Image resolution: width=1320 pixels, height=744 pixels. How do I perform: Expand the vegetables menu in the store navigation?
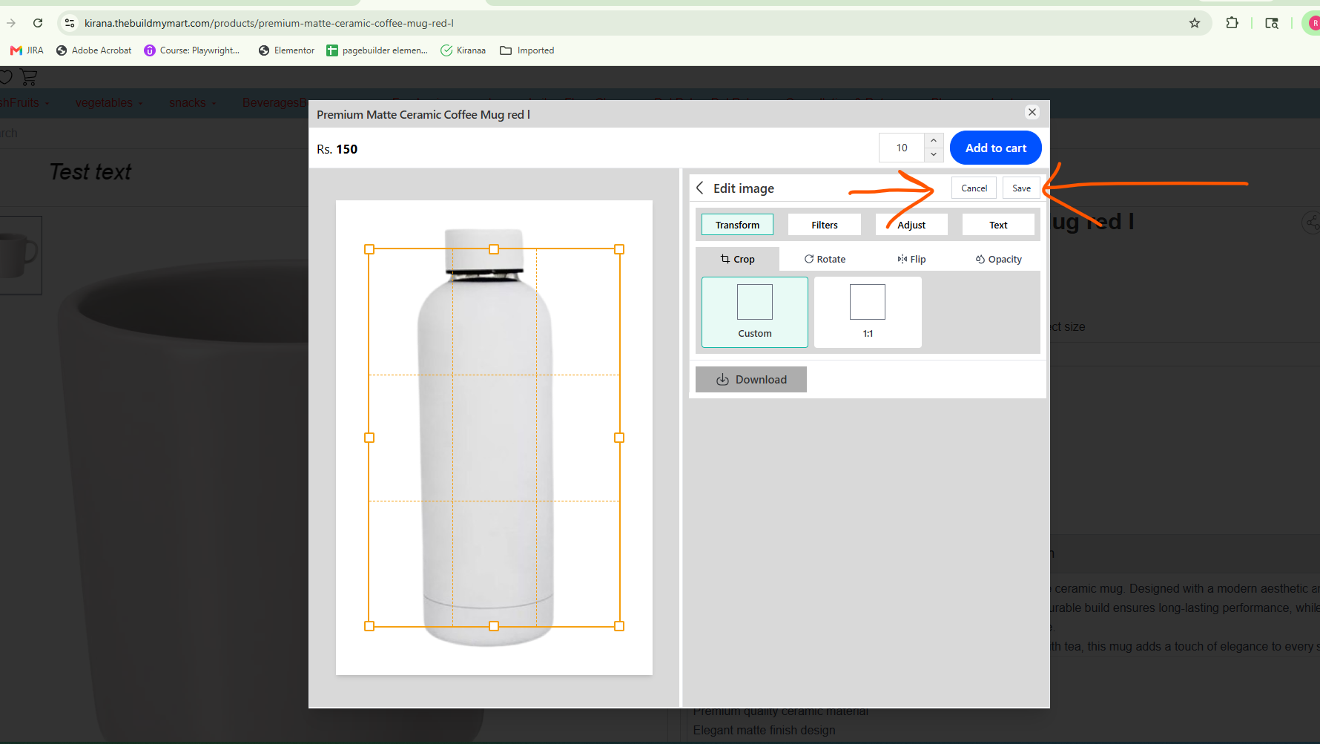click(109, 103)
